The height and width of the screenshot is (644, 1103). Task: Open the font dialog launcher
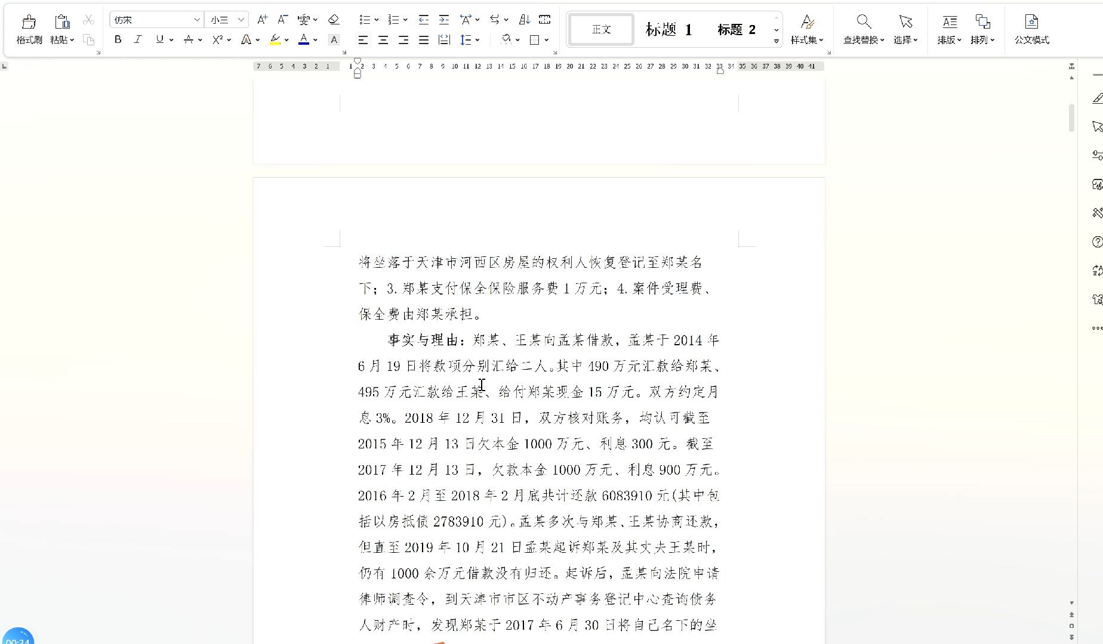344,52
